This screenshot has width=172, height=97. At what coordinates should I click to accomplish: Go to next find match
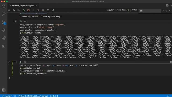point(166,11)
